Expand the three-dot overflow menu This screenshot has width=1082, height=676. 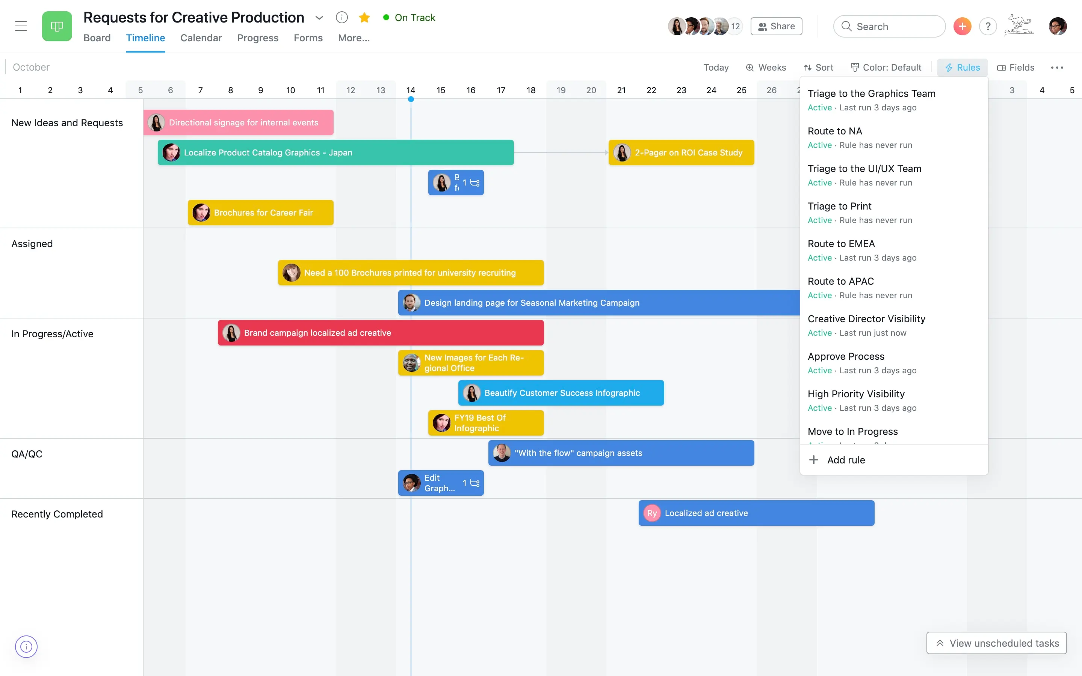(x=1057, y=67)
